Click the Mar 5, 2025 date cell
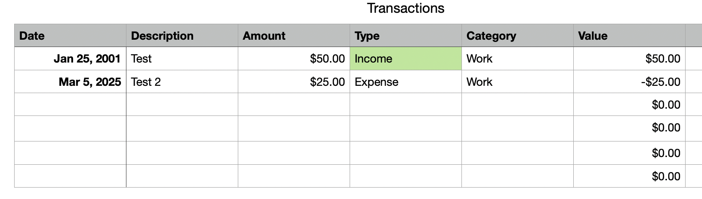This screenshot has width=702, height=199. click(x=70, y=82)
